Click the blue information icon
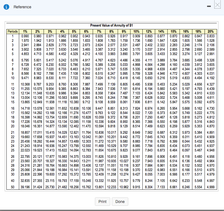Screen dimensions: 224x211 6,7
